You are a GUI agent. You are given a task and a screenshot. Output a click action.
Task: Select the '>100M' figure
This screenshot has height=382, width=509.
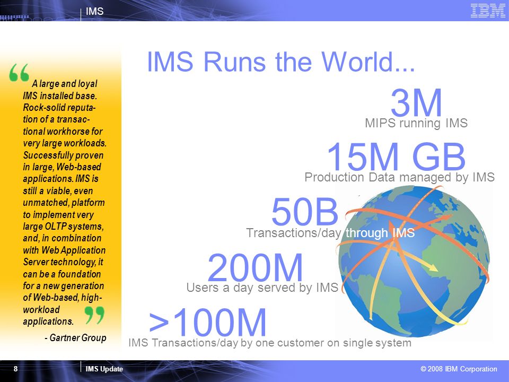tap(207, 322)
